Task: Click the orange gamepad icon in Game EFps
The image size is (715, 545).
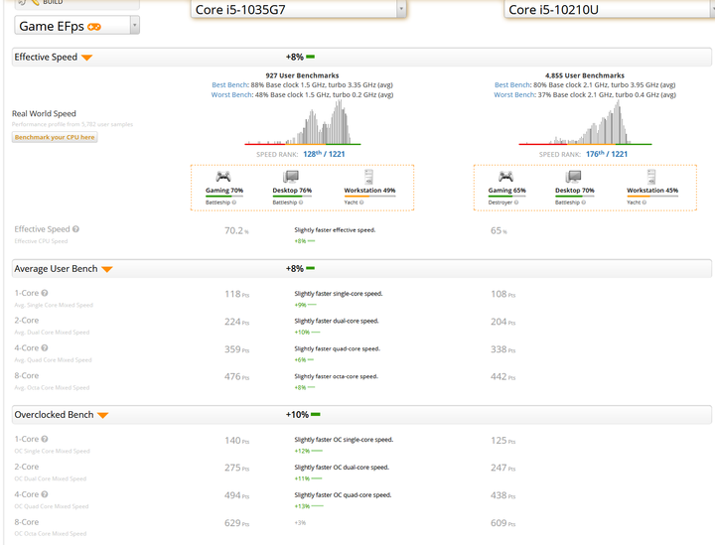Action: click(94, 27)
